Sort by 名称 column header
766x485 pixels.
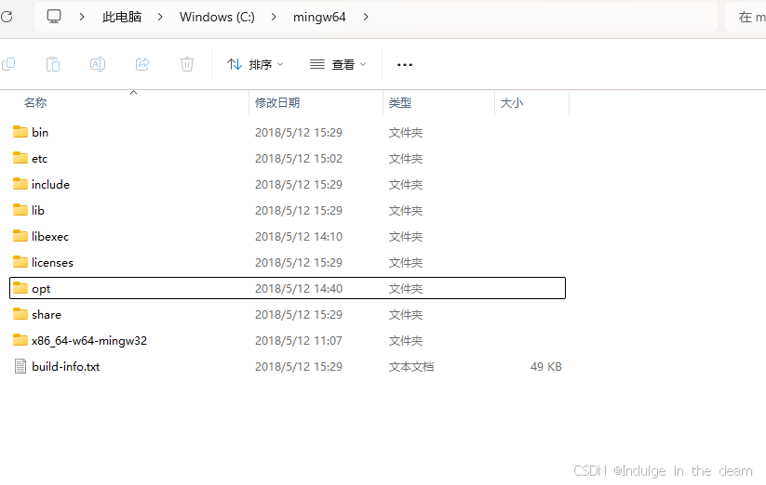pyautogui.click(x=35, y=103)
